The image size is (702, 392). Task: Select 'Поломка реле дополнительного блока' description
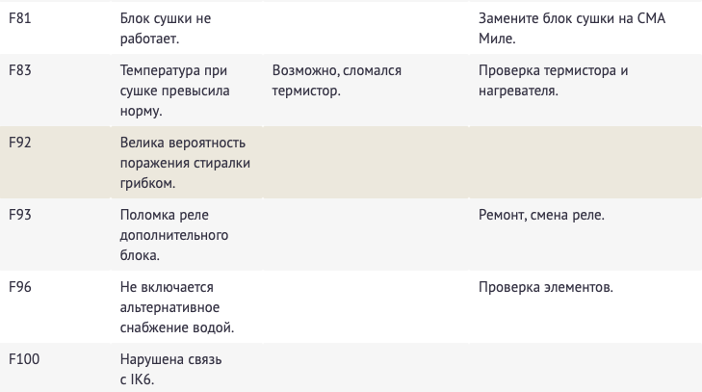tap(173, 235)
